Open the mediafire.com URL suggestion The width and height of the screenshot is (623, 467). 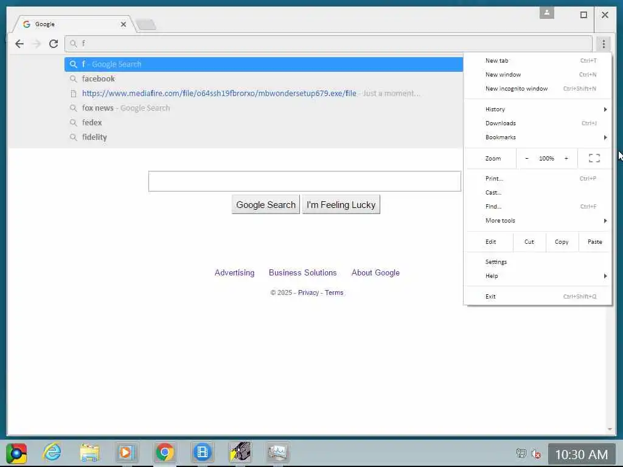[264, 93]
